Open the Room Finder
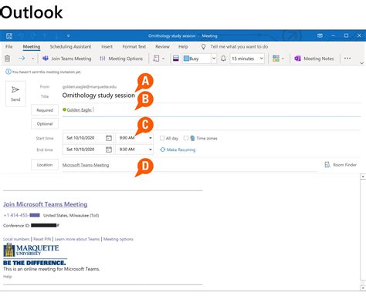Viewport: 366px width, 296px height. (341, 165)
